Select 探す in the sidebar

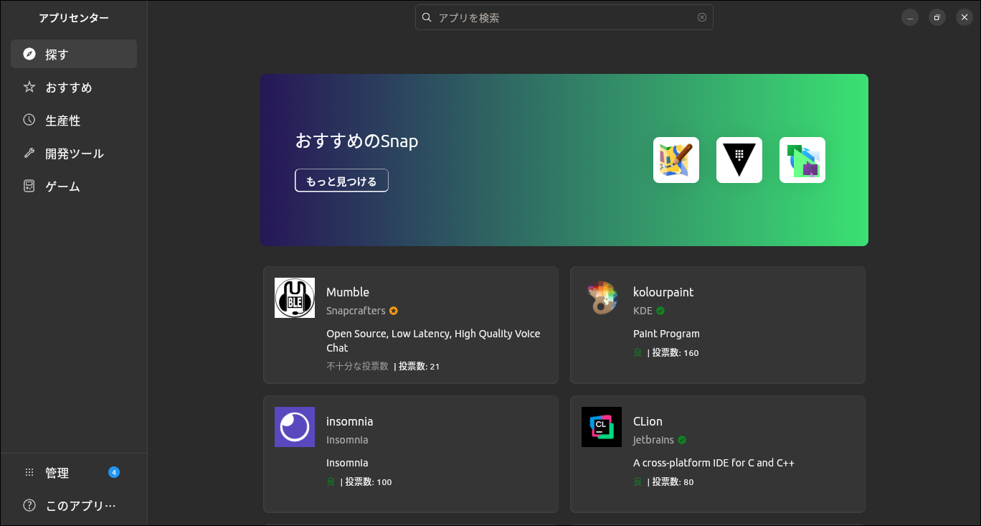[x=74, y=54]
